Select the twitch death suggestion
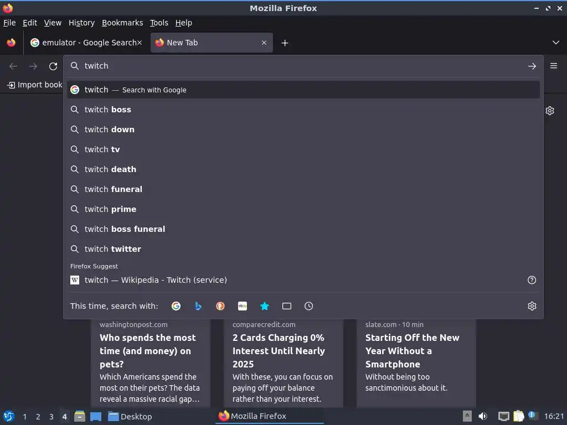Viewport: 567px width, 425px height. (303, 169)
